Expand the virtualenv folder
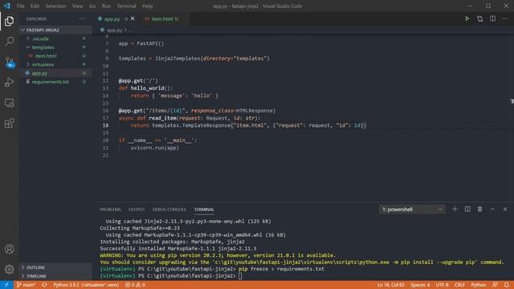 [55, 64]
